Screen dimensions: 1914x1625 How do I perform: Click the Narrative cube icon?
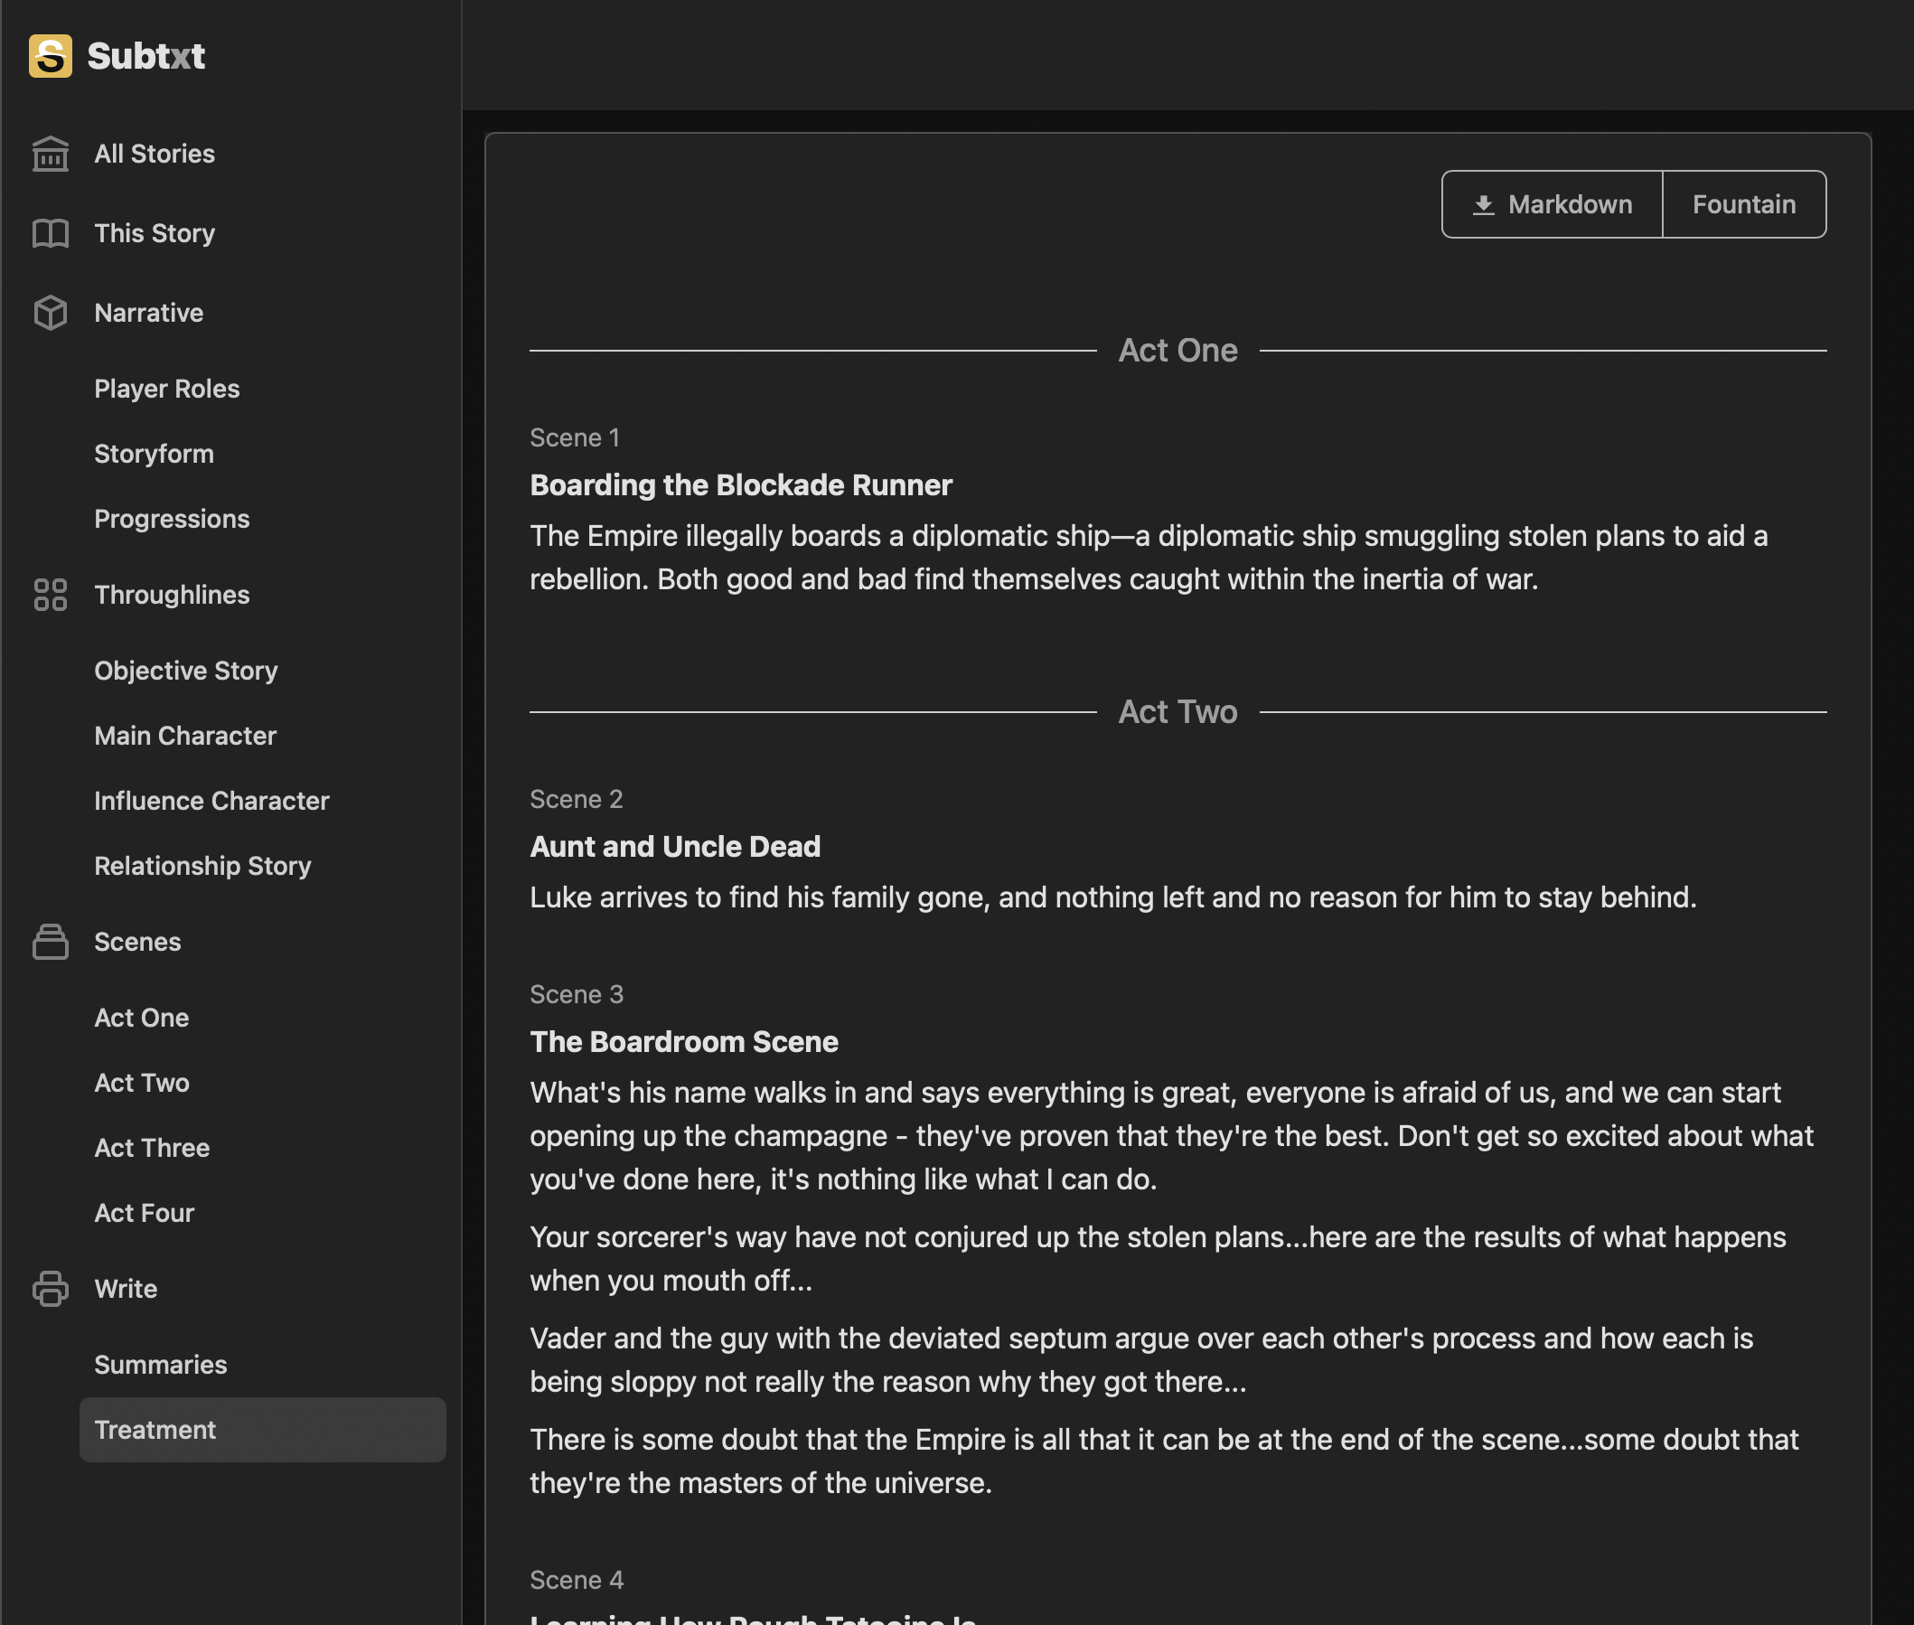pos(51,314)
